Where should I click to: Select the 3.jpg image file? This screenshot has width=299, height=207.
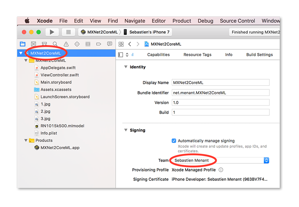pyautogui.click(x=45, y=118)
